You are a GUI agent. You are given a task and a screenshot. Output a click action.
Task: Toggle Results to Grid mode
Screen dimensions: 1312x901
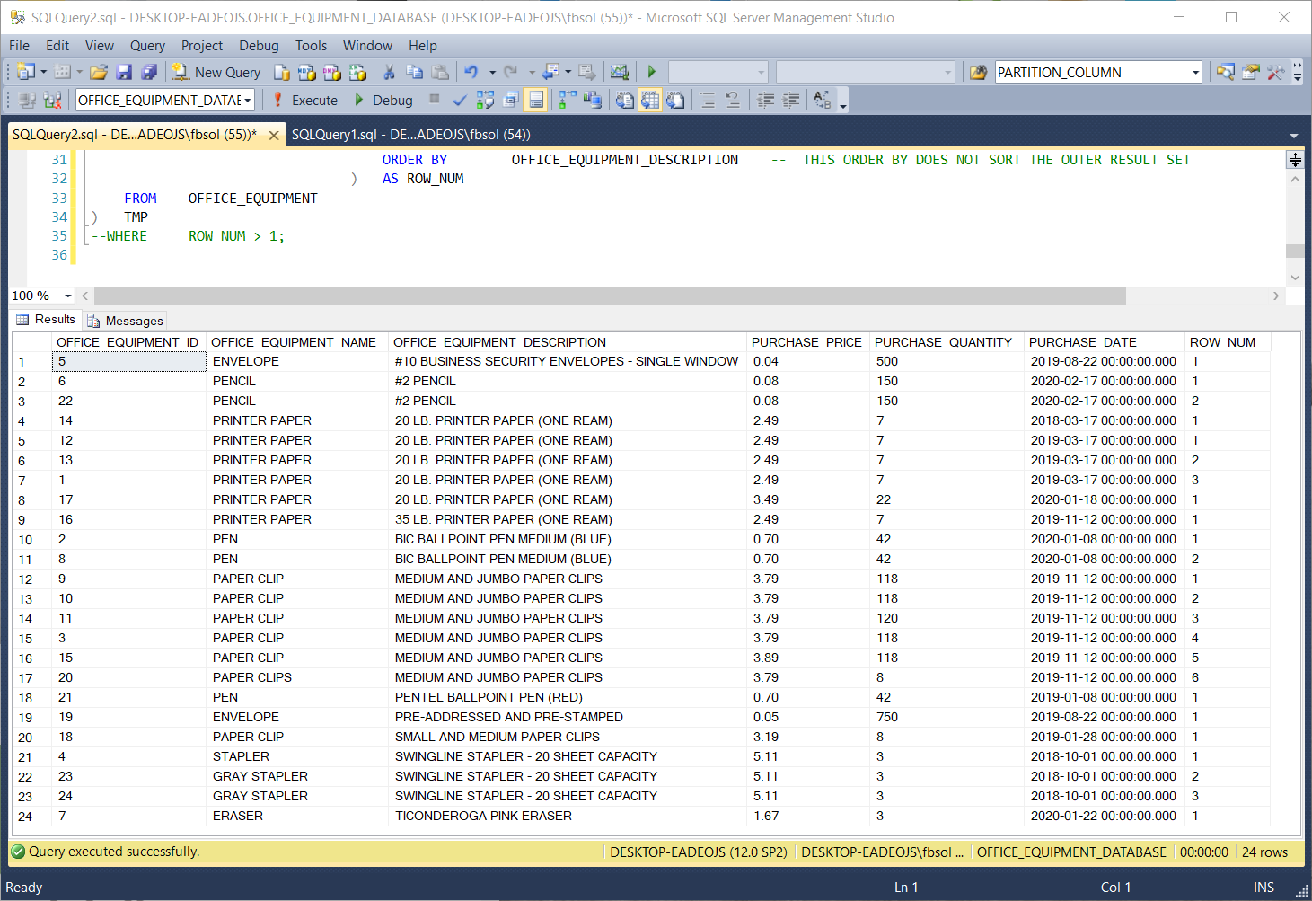[649, 101]
